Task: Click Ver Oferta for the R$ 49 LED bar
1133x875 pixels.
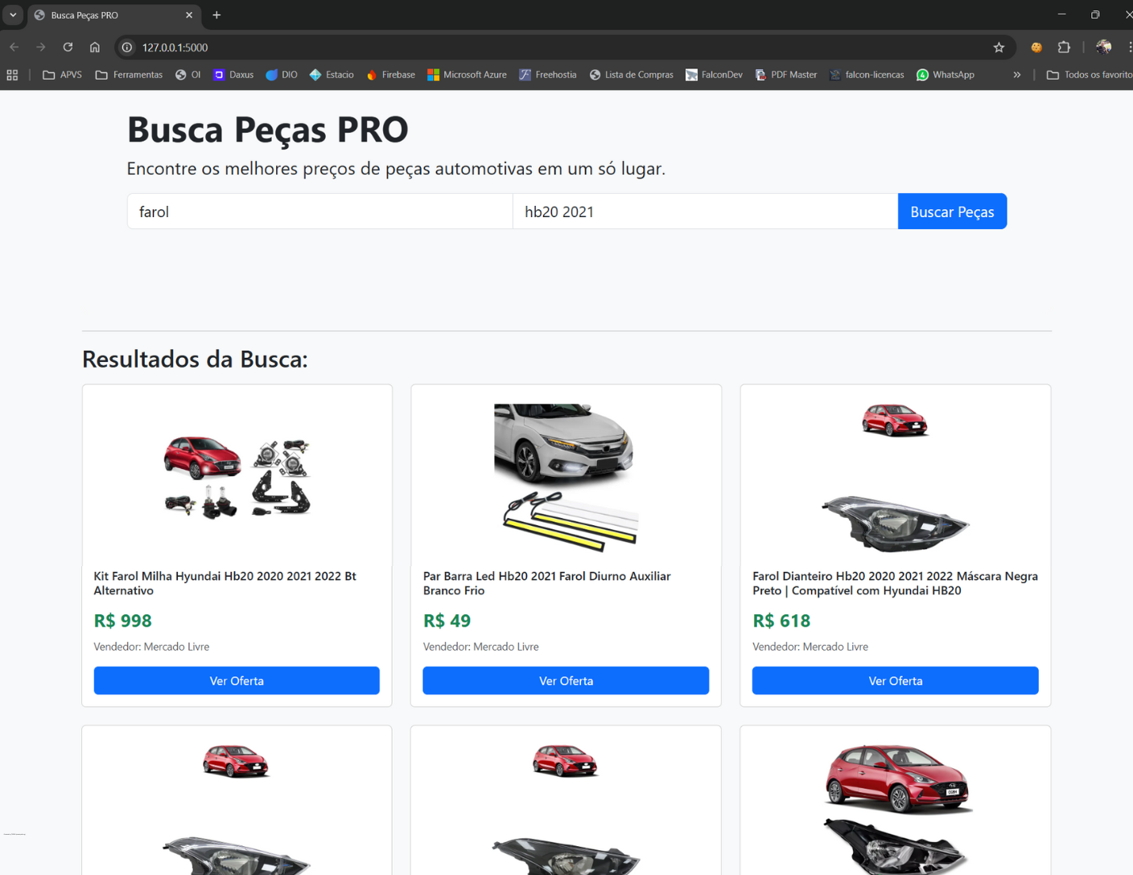Action: click(566, 680)
